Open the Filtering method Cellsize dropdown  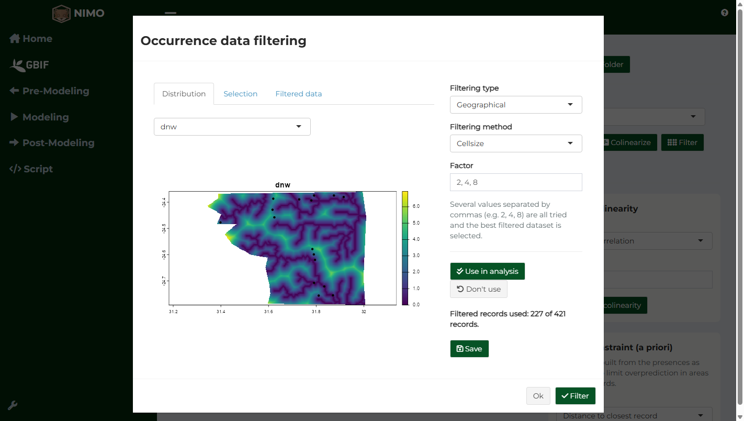pos(516,143)
